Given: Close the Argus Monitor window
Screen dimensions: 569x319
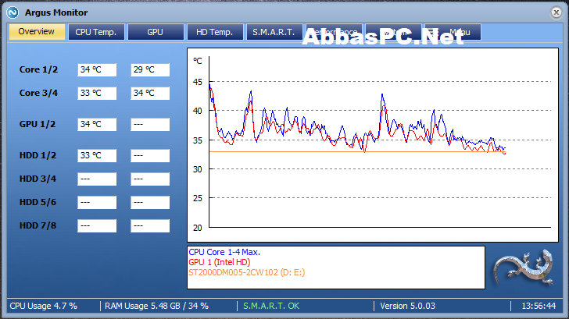Looking at the screenshot, I should tap(556, 12).
